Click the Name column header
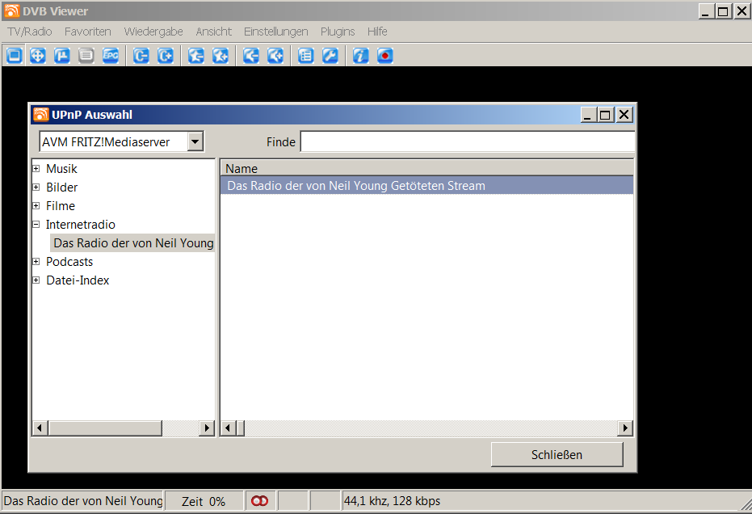Image resolution: width=752 pixels, height=514 pixels. click(426, 168)
